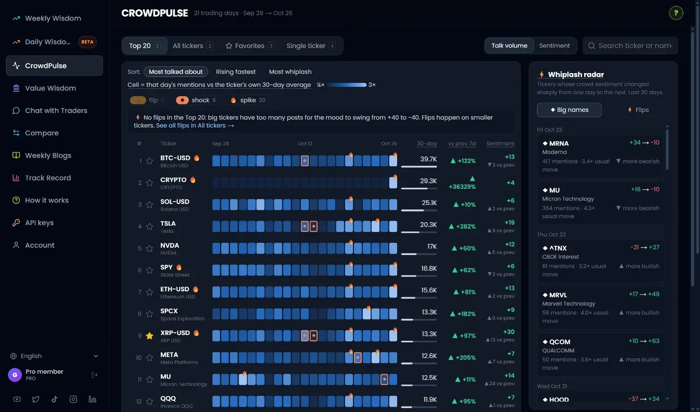Viewport: 700px width, 412px height.
Task: Switch to the Favorites tab
Action: [x=249, y=46]
